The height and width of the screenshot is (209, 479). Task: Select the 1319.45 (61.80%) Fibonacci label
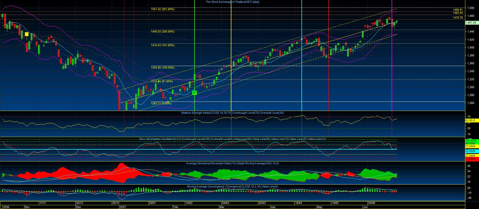(162, 81)
